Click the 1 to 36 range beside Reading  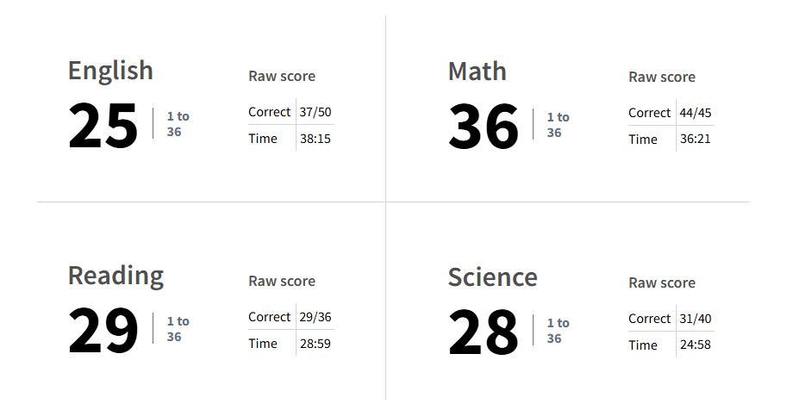coord(178,329)
